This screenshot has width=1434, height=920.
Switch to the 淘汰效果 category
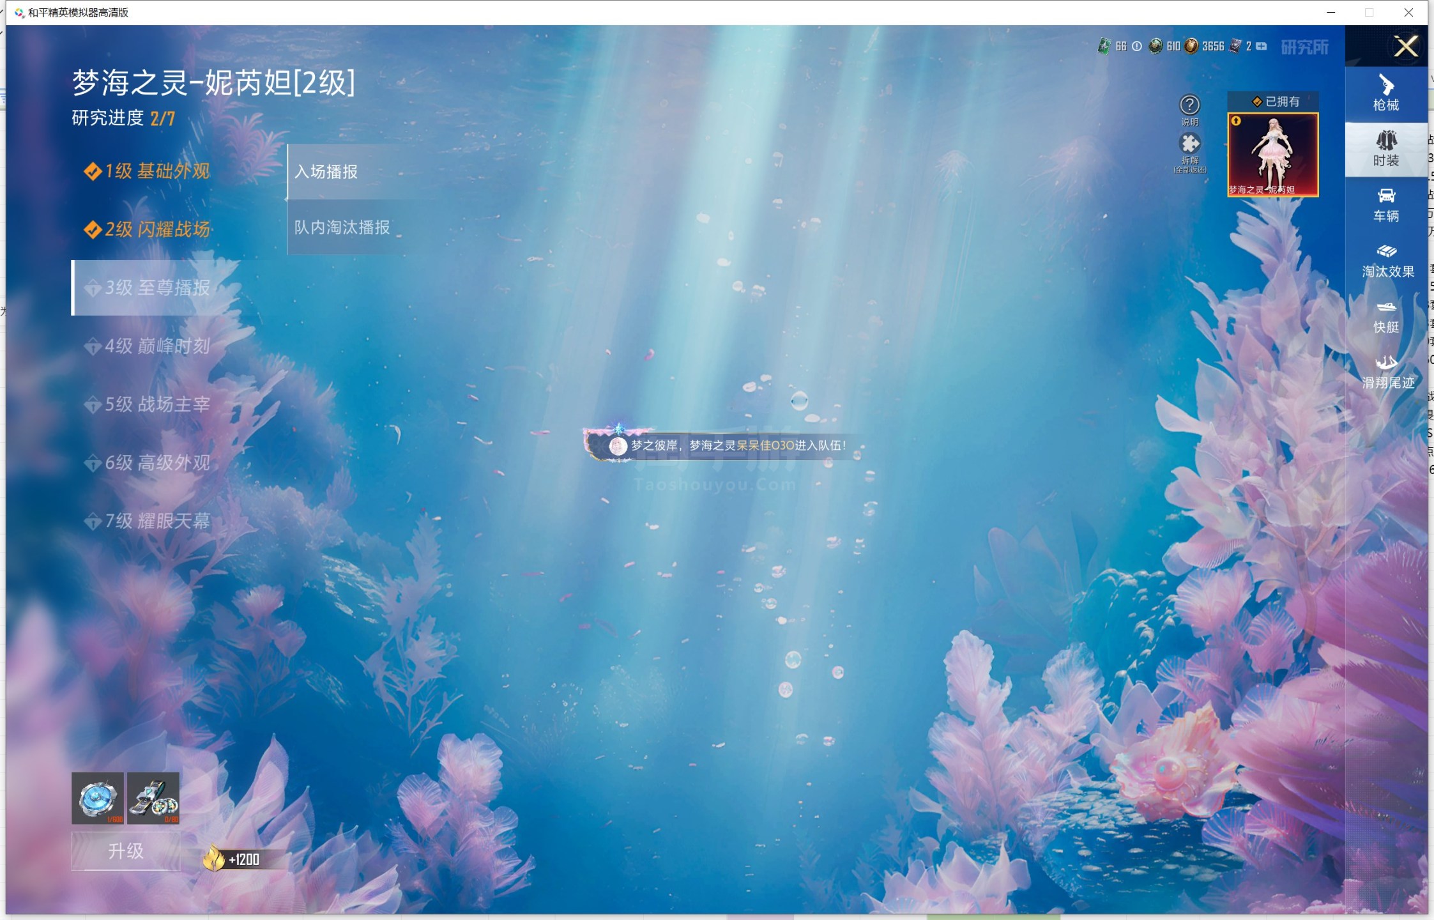click(1387, 261)
